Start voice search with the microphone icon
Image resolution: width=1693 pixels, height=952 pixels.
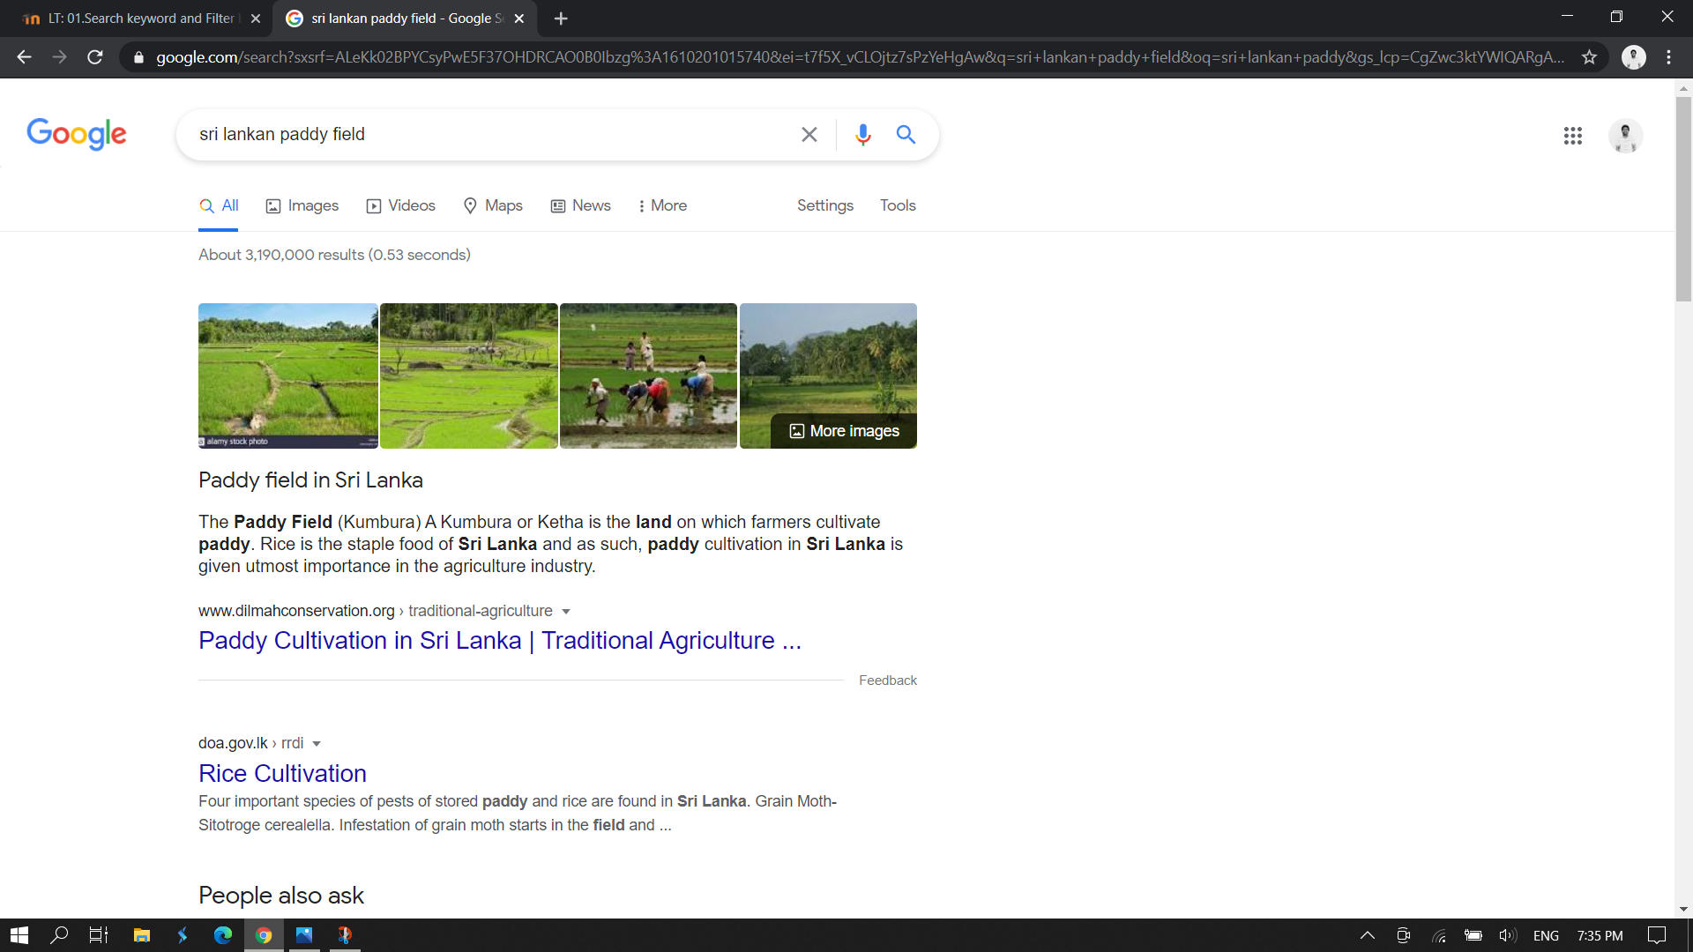click(862, 135)
